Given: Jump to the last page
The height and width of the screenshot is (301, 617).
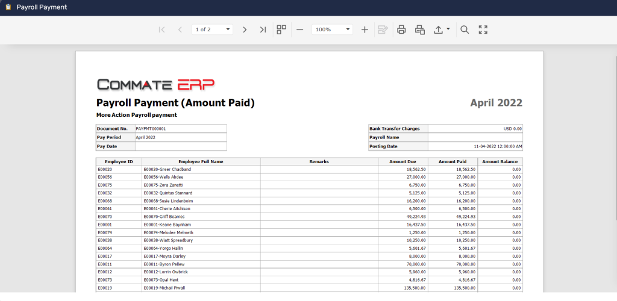Looking at the screenshot, I should tap(263, 29).
